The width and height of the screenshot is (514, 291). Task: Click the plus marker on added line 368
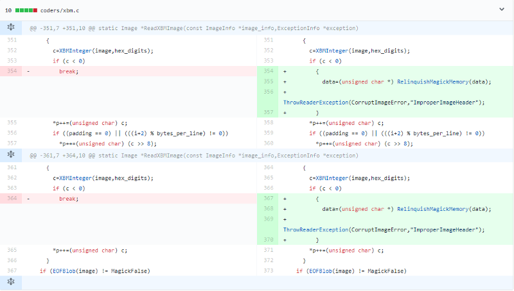point(285,209)
